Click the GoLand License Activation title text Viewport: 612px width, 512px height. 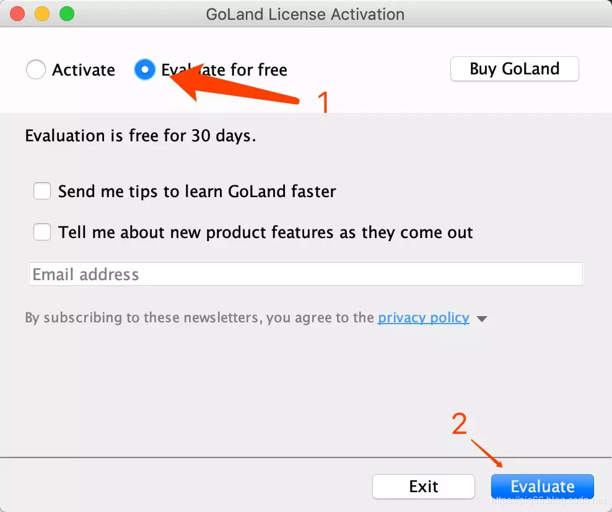click(305, 14)
